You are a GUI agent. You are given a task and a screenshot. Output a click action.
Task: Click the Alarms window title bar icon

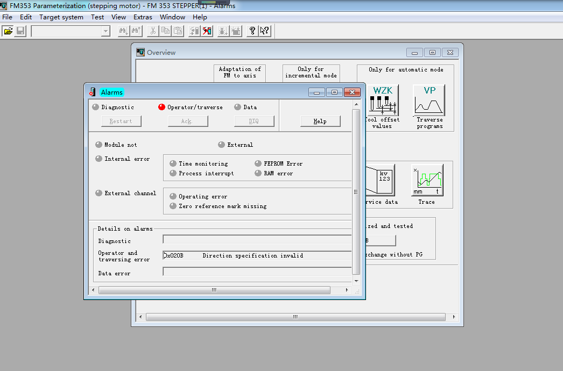(93, 92)
